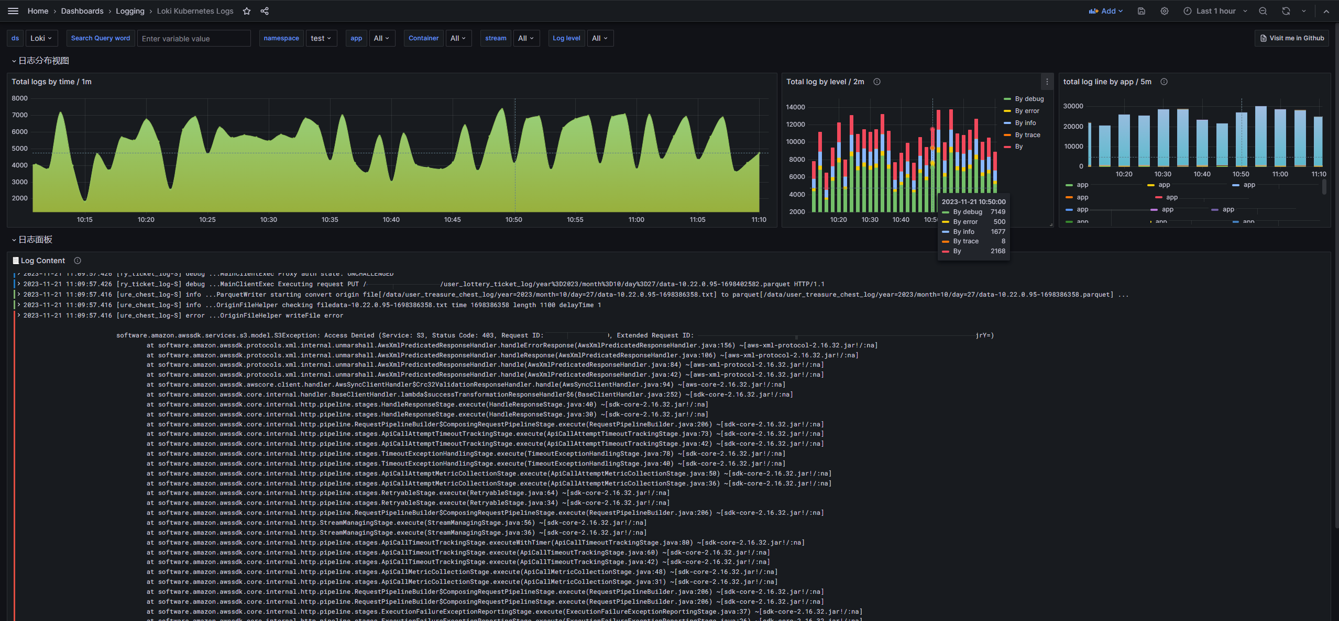Open the Total logs by time panel title menu
The width and height of the screenshot is (1339, 621).
pos(51,82)
